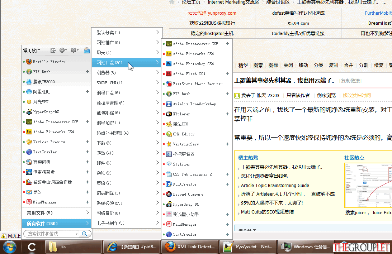
Task: Click the 迅雷精简版 icon
Action: pos(29,172)
